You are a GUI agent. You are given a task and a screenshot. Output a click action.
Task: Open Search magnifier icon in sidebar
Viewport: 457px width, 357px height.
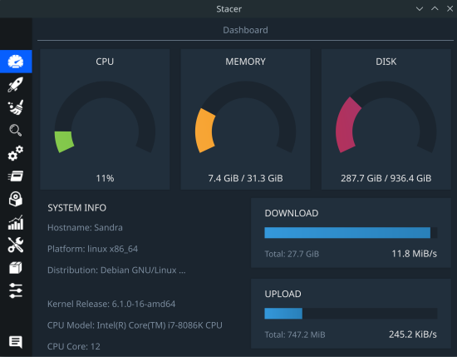16,130
